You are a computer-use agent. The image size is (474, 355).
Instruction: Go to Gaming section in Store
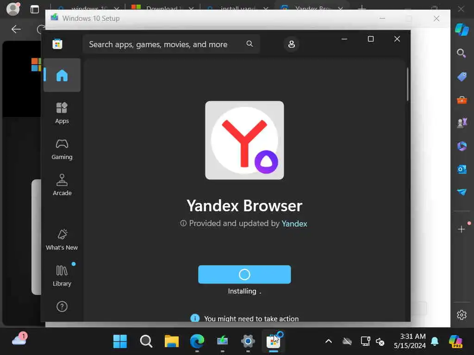pyautogui.click(x=62, y=149)
